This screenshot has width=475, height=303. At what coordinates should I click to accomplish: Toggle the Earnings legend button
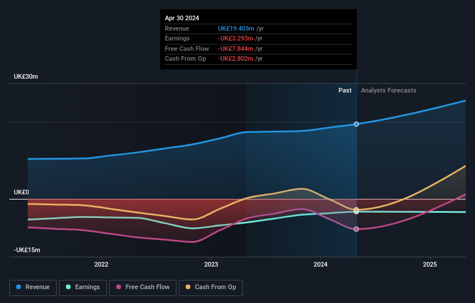[x=83, y=287]
